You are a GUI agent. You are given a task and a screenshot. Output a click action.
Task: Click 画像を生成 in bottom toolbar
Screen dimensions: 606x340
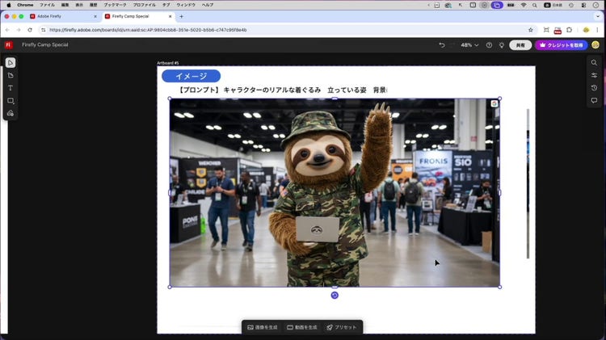click(x=263, y=327)
